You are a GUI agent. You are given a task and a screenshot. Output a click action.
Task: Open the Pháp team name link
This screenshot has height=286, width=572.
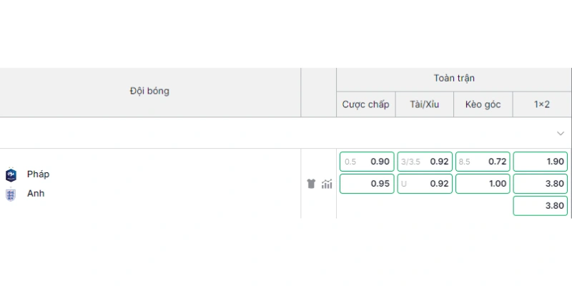(39, 174)
